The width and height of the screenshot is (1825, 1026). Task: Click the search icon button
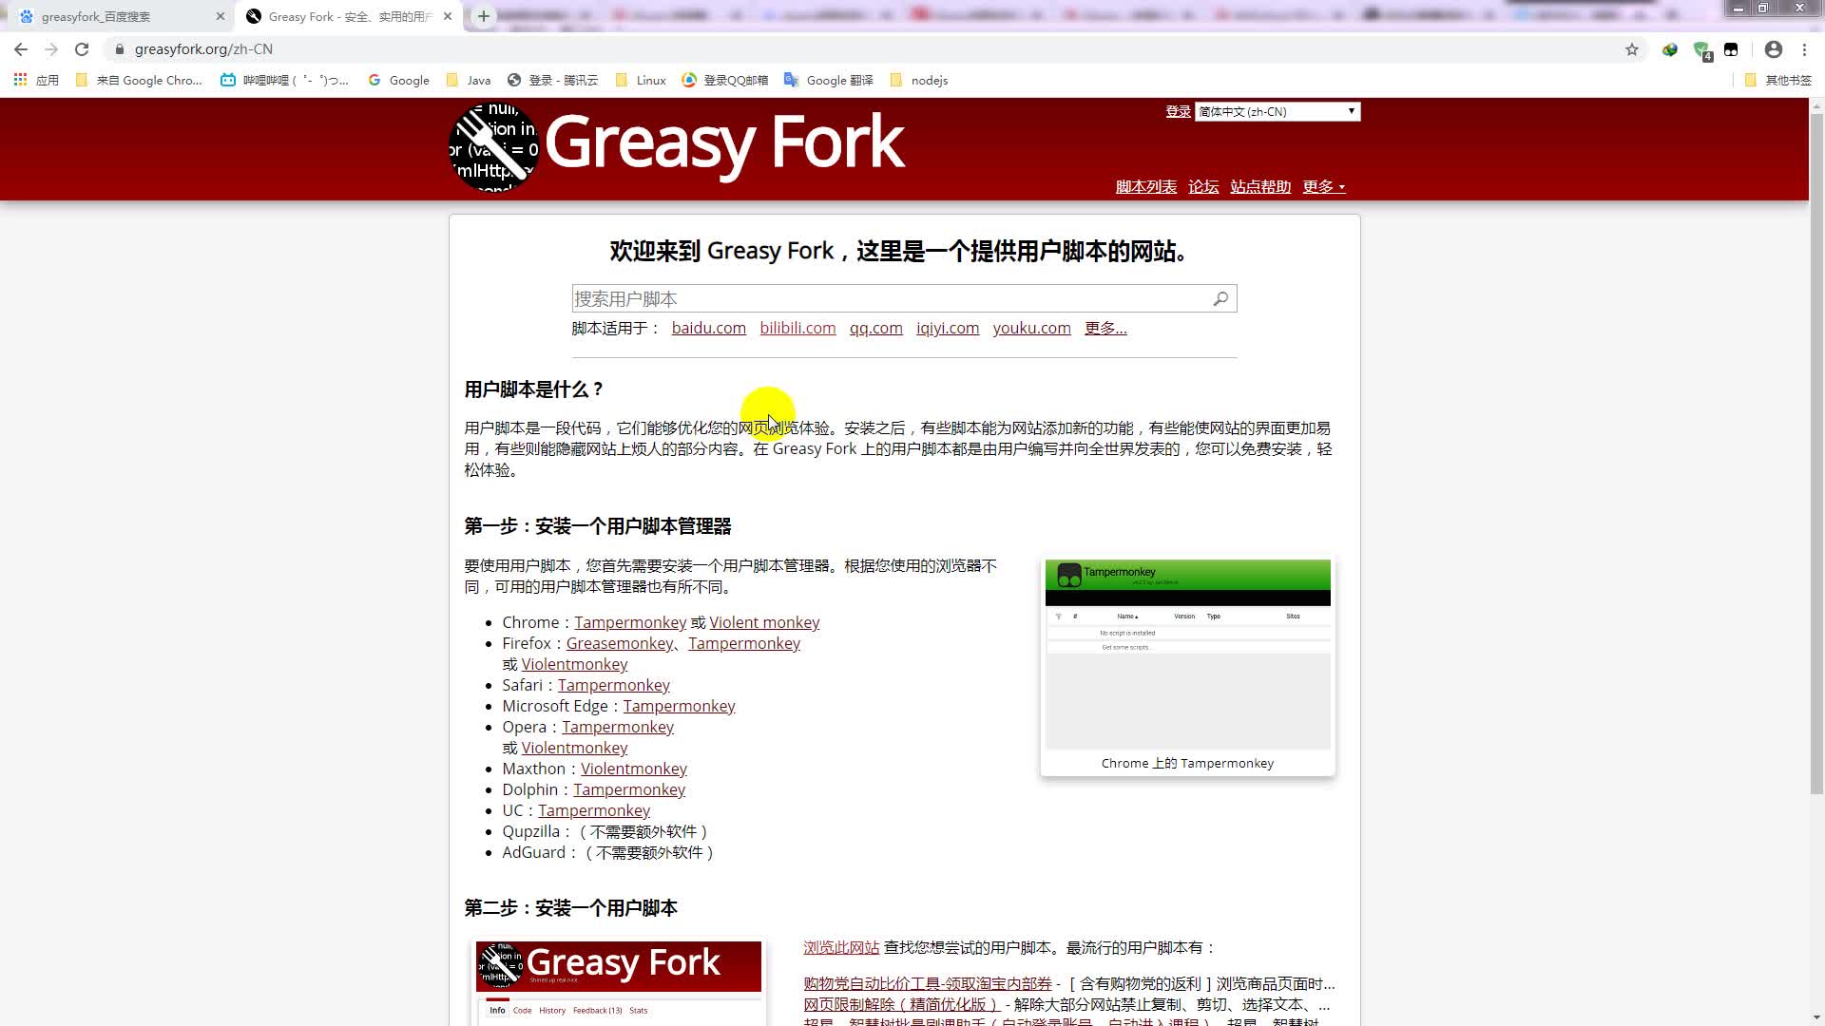[1220, 298]
